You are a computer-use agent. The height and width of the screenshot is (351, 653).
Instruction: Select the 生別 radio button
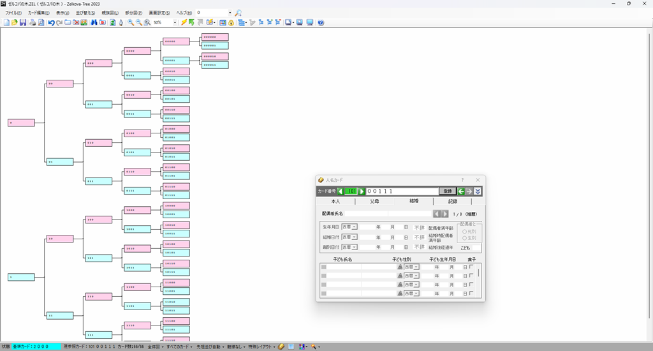[464, 238]
